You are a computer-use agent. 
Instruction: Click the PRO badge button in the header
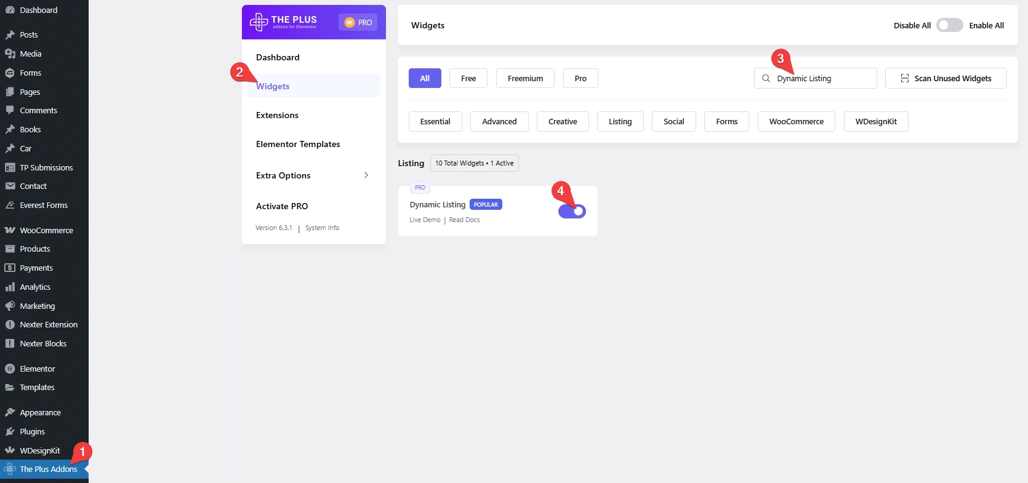[358, 22]
